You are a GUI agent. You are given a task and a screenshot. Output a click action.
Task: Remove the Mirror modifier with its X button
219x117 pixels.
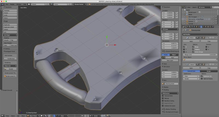pyautogui.click(x=217, y=38)
